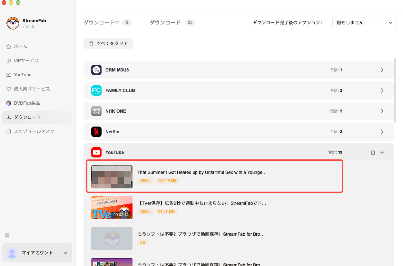The height and width of the screenshot is (266, 403).
Task: Open the blurred thumbnail of the first video
Action: tap(112, 177)
